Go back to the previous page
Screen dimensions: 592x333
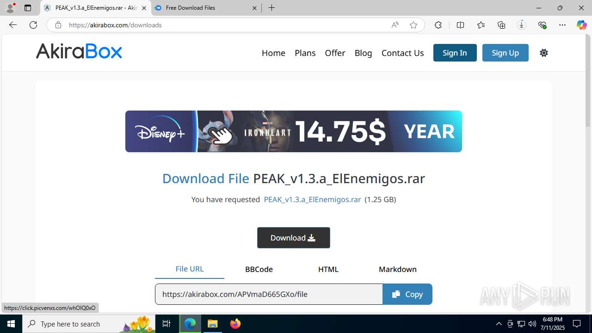(13, 25)
